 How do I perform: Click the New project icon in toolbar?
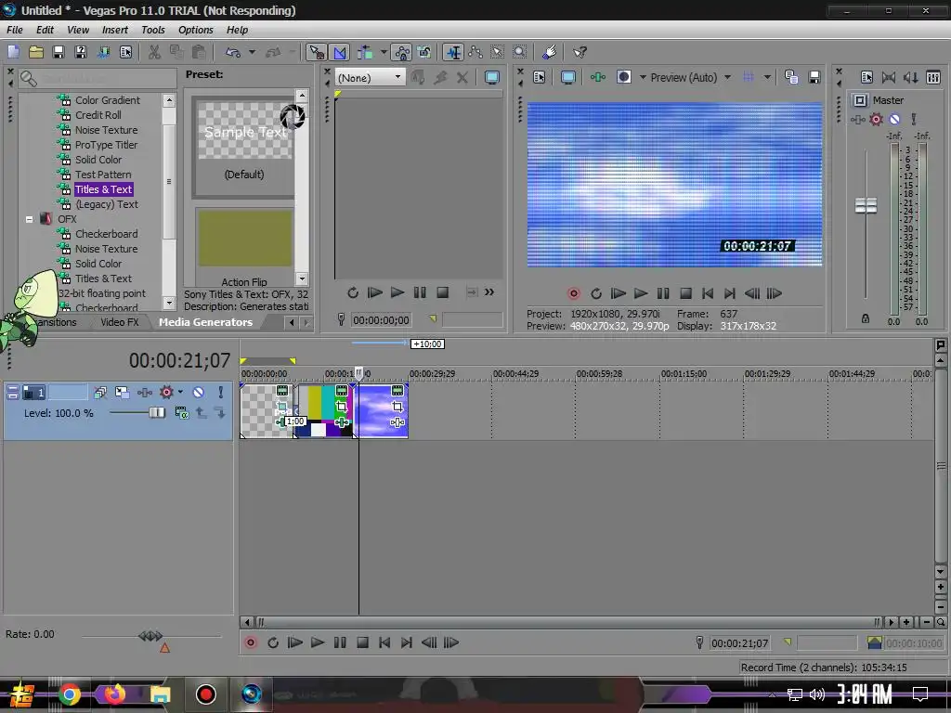tap(13, 52)
